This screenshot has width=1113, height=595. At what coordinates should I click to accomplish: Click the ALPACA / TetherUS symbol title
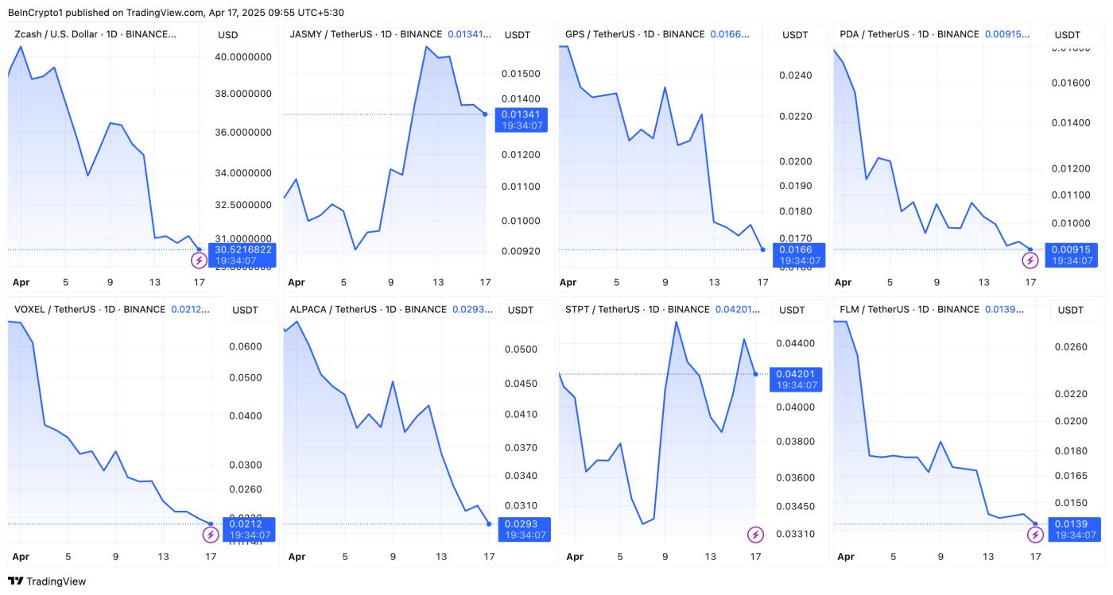pyautogui.click(x=368, y=309)
